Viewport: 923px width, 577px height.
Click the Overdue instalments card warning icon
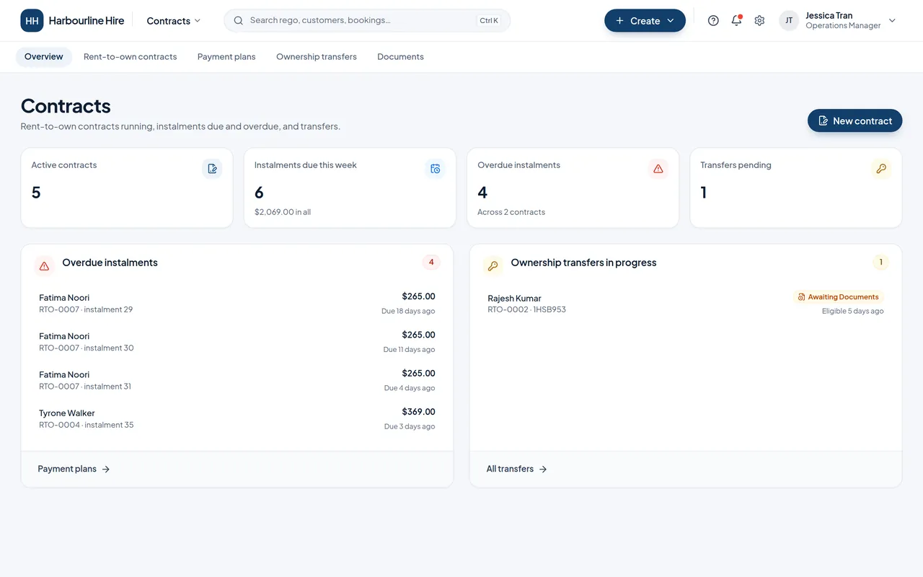pos(658,169)
